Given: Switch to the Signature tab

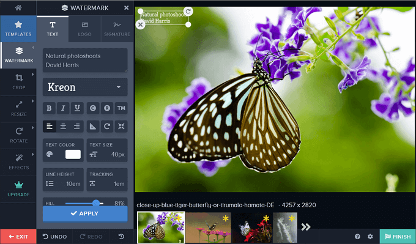Looking at the screenshot, I should 117,29.
